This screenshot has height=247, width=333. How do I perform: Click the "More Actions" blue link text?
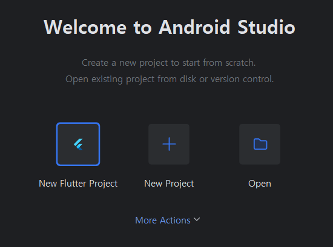pos(163,220)
